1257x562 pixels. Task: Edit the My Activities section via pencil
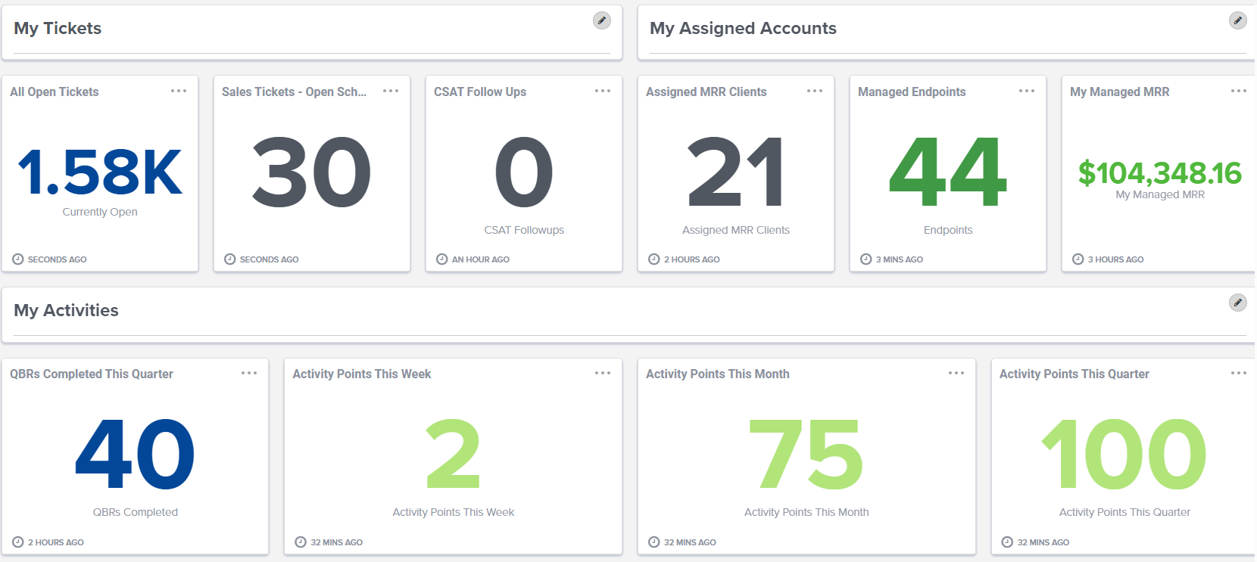tap(1237, 303)
